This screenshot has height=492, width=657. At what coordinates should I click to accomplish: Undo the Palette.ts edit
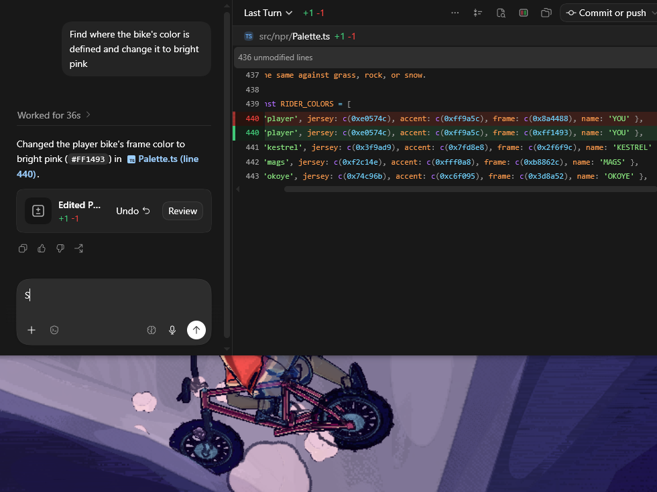pyautogui.click(x=133, y=211)
